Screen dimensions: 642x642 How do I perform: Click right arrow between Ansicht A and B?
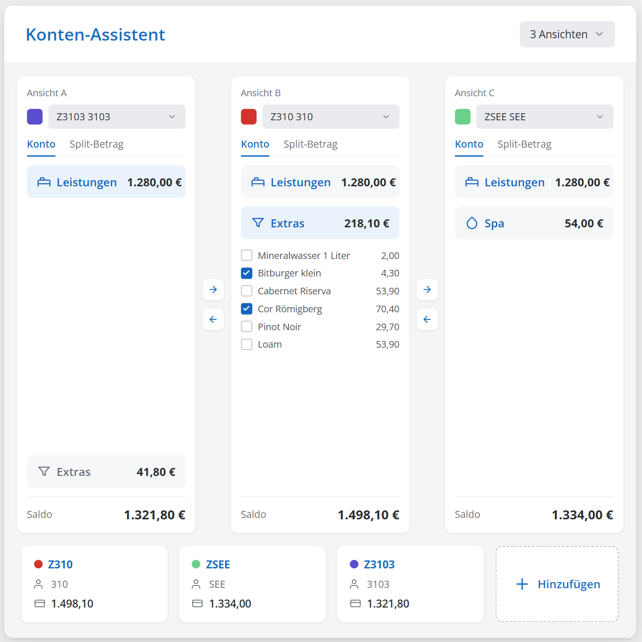(x=213, y=290)
